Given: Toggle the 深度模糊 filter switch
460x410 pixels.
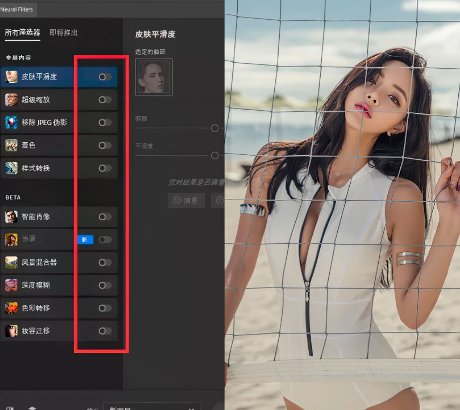Looking at the screenshot, I should coord(105,285).
